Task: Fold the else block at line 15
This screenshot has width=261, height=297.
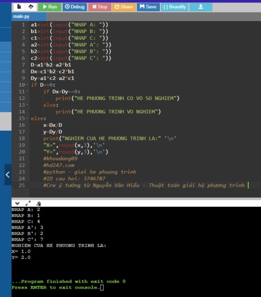Action: pyautogui.click(x=27, y=119)
